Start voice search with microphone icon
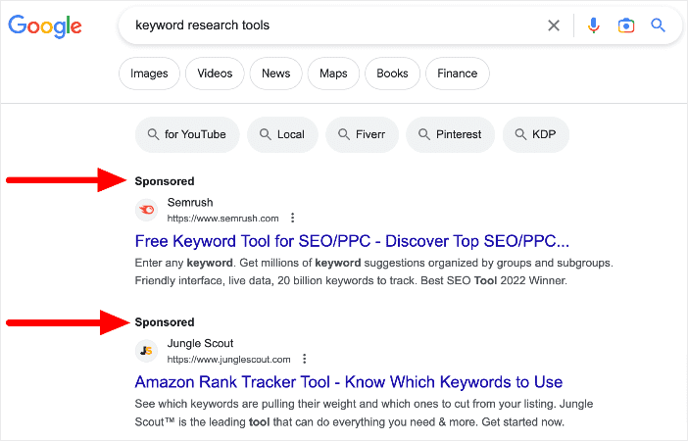The height and width of the screenshot is (441, 688). [x=593, y=25]
